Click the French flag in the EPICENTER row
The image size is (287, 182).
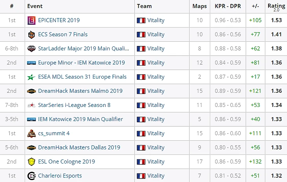(141, 20)
